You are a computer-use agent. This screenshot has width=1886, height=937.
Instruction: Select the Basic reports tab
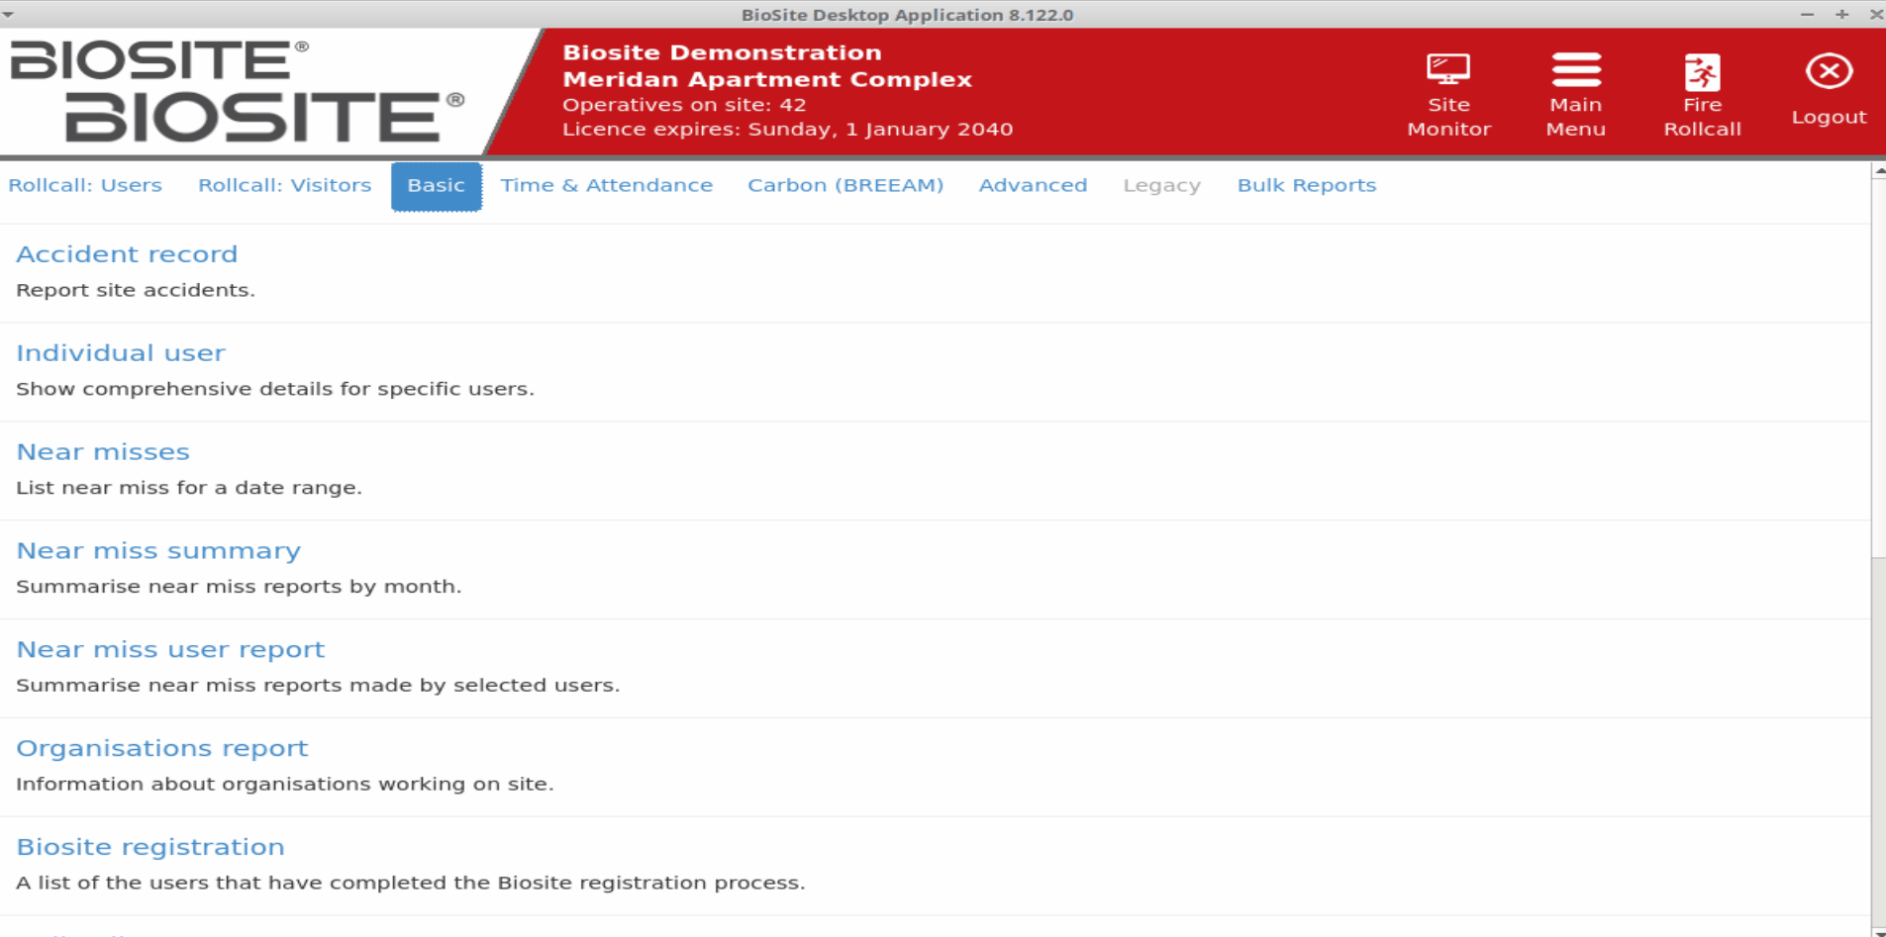click(x=437, y=186)
